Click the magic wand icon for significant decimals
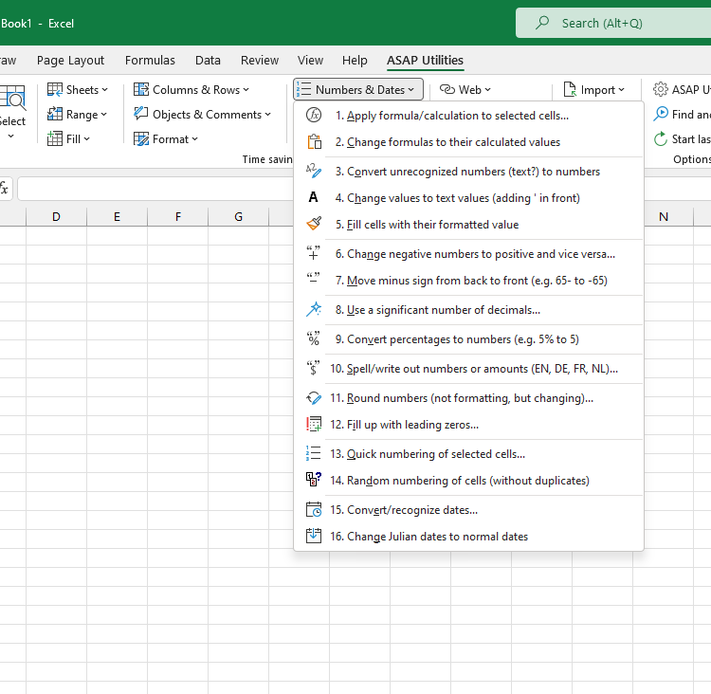 (314, 309)
